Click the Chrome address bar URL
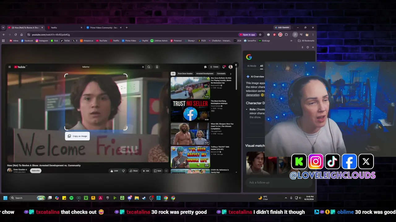Image resolution: width=396 pixels, height=222 pixels. [51, 35]
